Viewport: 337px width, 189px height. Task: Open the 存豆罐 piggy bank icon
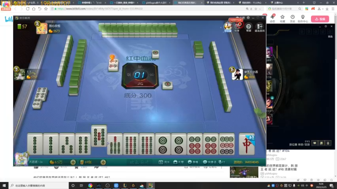tap(228, 27)
